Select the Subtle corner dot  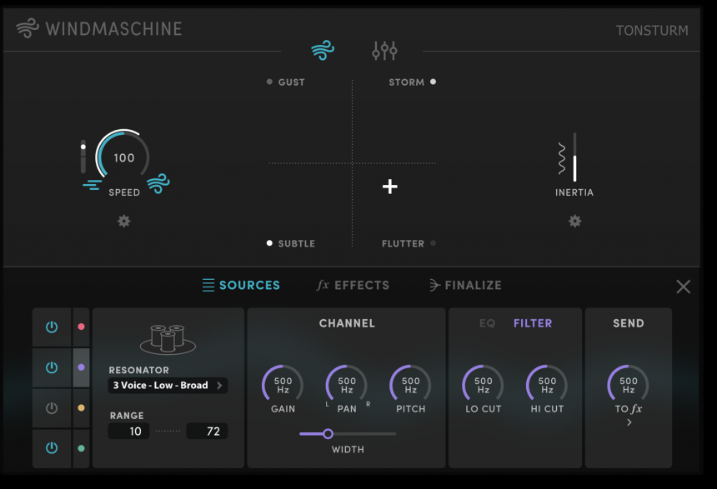coord(269,243)
